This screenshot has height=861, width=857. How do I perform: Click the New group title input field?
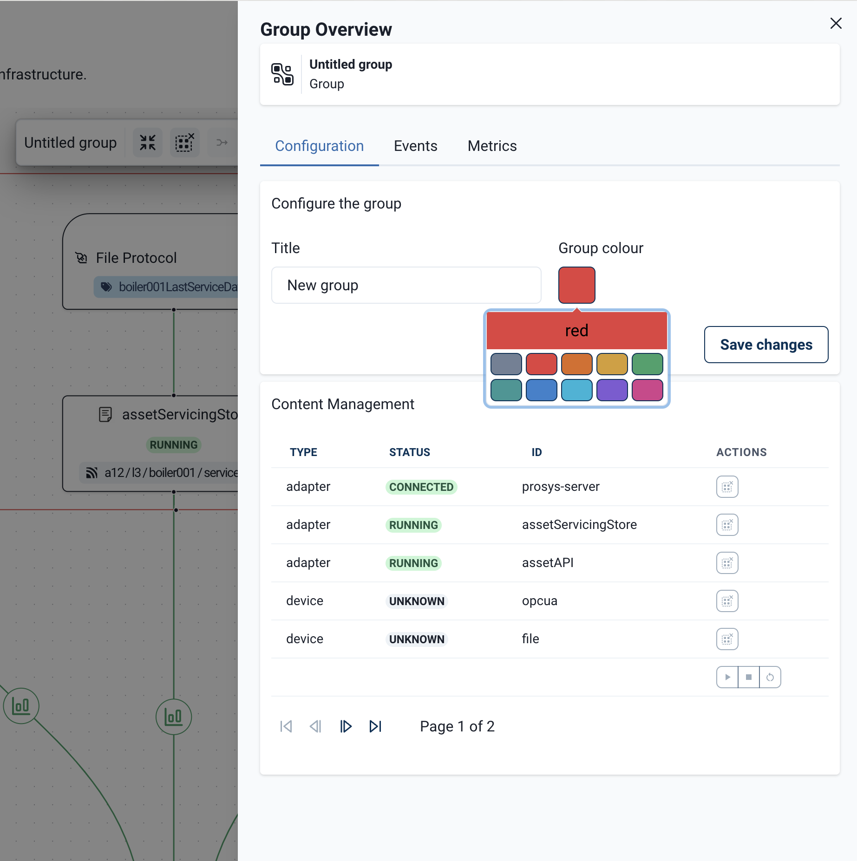[x=406, y=285]
